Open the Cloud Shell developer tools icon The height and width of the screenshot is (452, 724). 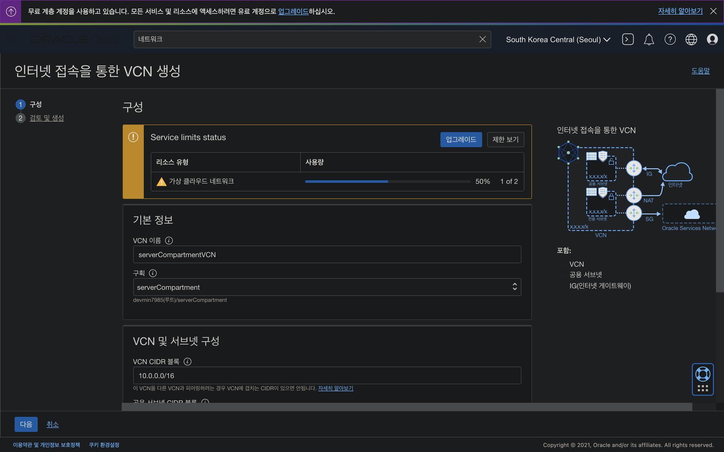pos(627,39)
